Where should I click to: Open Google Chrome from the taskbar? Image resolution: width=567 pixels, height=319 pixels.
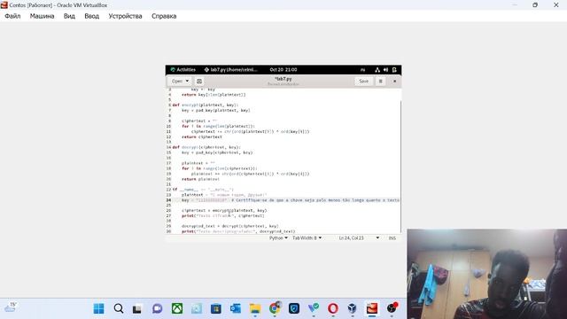(275, 308)
